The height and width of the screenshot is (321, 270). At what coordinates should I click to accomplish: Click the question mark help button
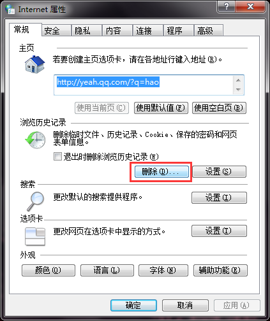(x=226, y=6)
